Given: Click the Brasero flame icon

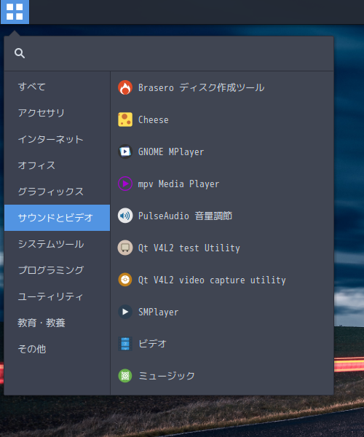Looking at the screenshot, I should click(x=125, y=87).
